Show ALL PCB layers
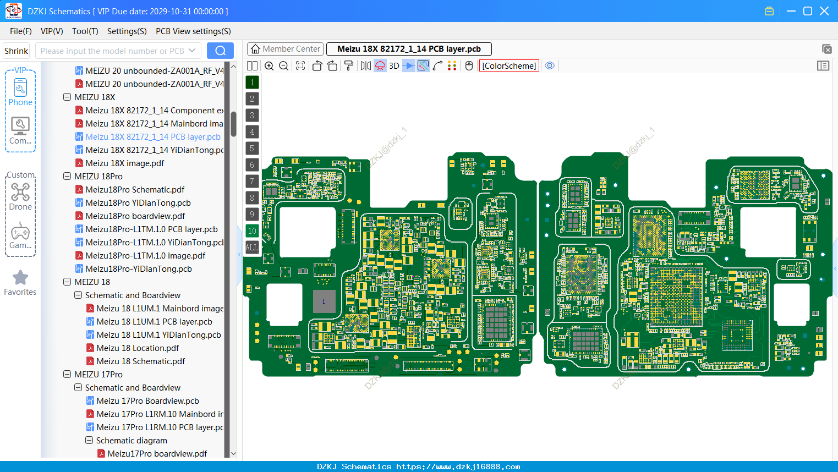This screenshot has width=838, height=472. (x=252, y=248)
